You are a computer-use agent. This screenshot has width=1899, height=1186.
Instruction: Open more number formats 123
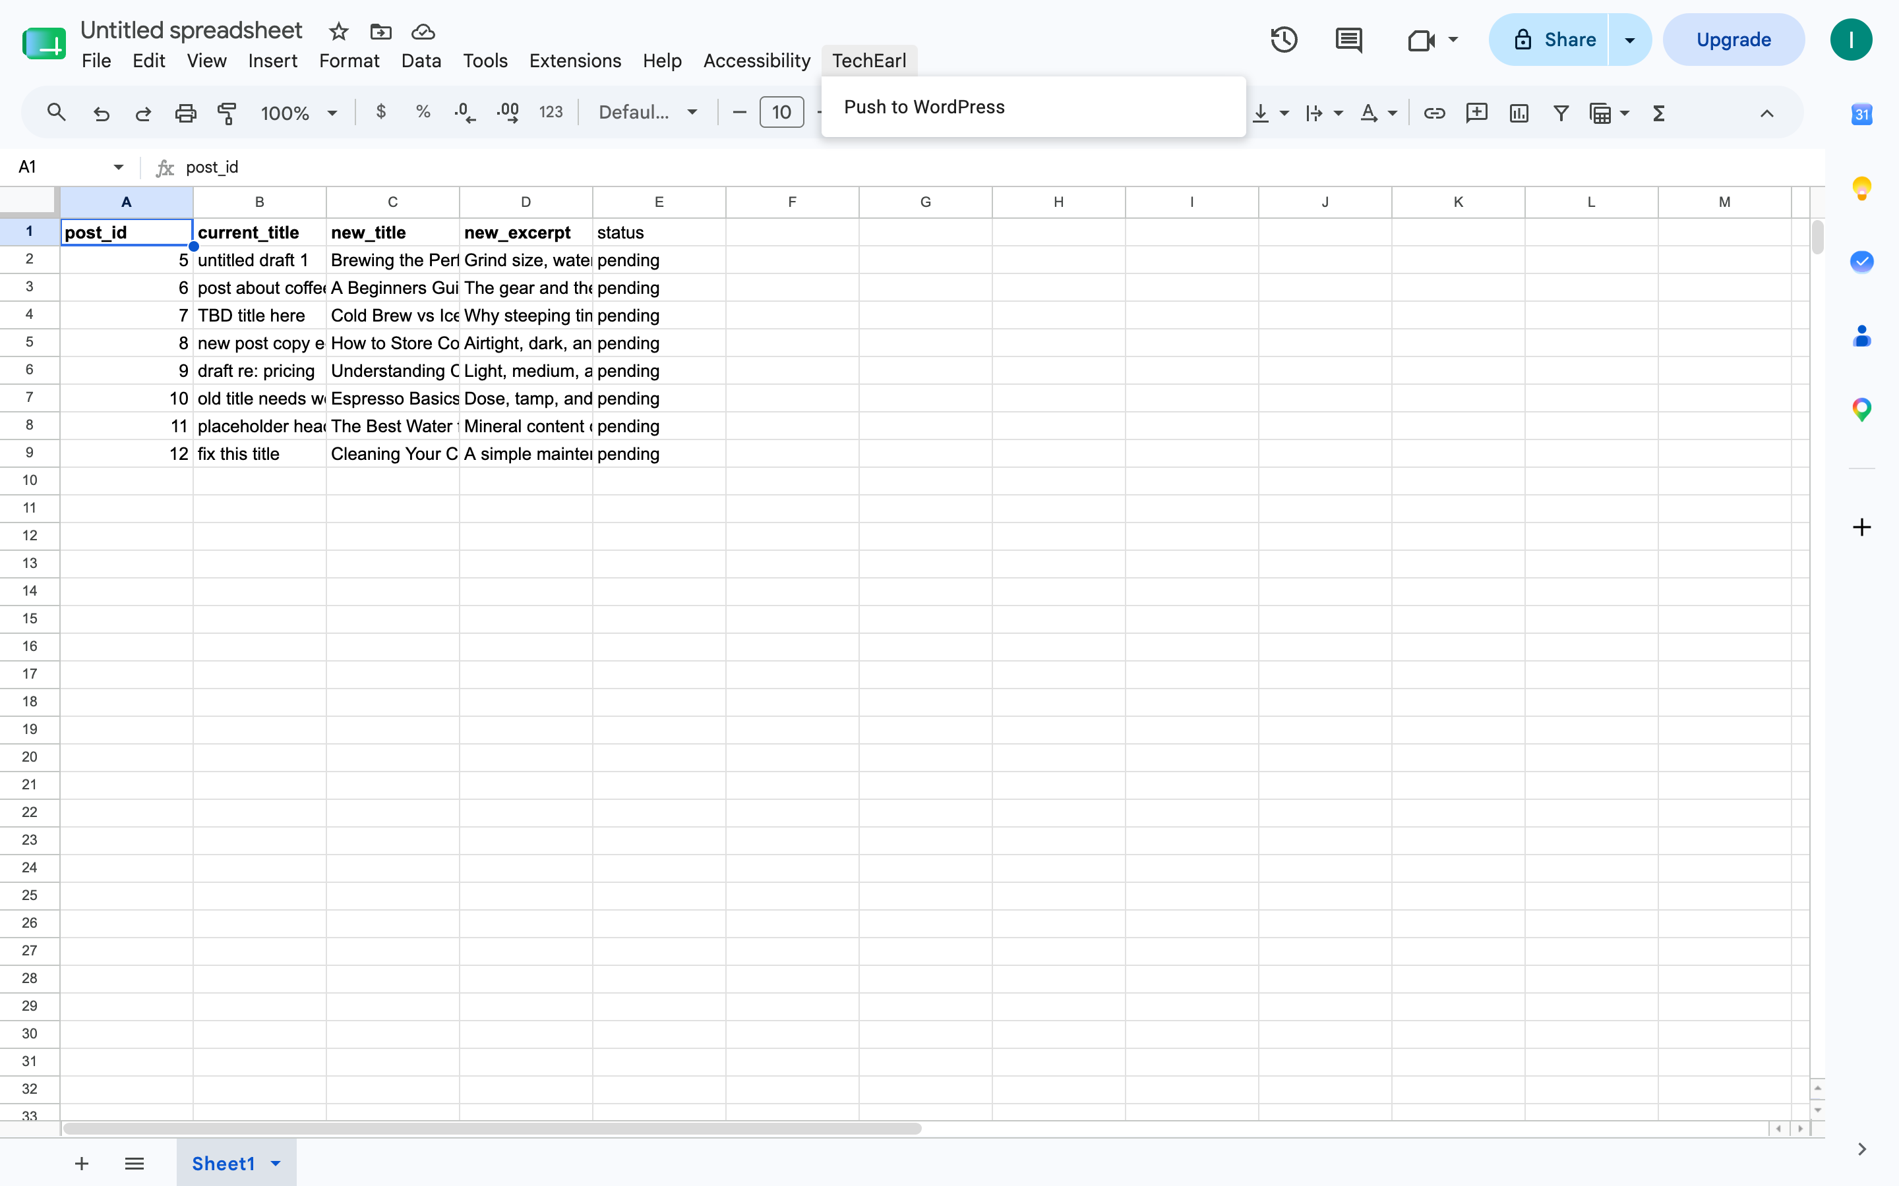551,112
